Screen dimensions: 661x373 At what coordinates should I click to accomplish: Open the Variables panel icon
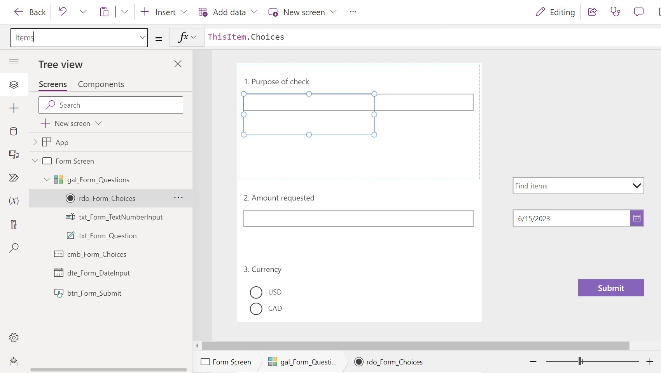point(14,200)
